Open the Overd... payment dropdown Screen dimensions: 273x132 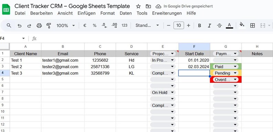226,80
